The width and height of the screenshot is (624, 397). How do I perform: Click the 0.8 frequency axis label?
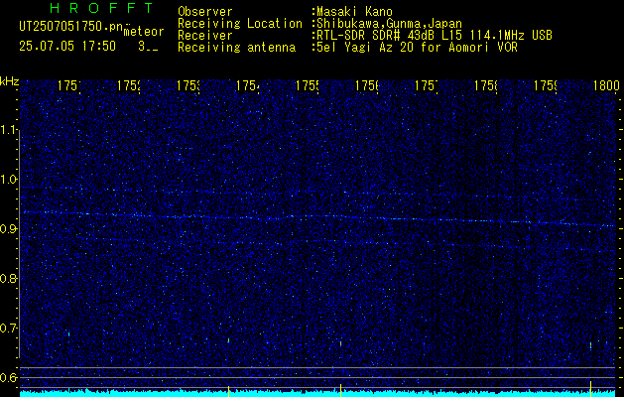pyautogui.click(x=10, y=278)
